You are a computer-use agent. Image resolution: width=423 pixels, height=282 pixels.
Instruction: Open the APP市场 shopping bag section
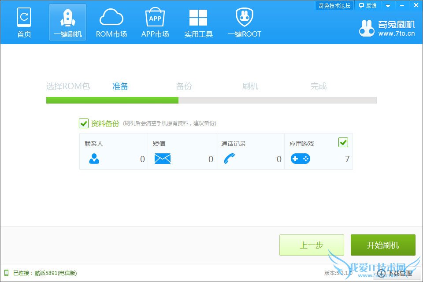click(155, 22)
